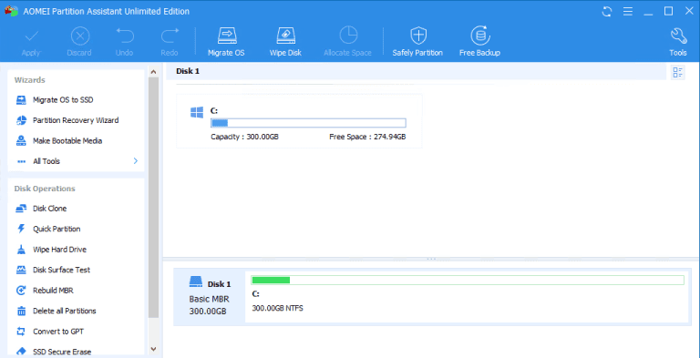Open the hamburger menu in title bar
Screen dimensions: 700x358
[x=628, y=11]
